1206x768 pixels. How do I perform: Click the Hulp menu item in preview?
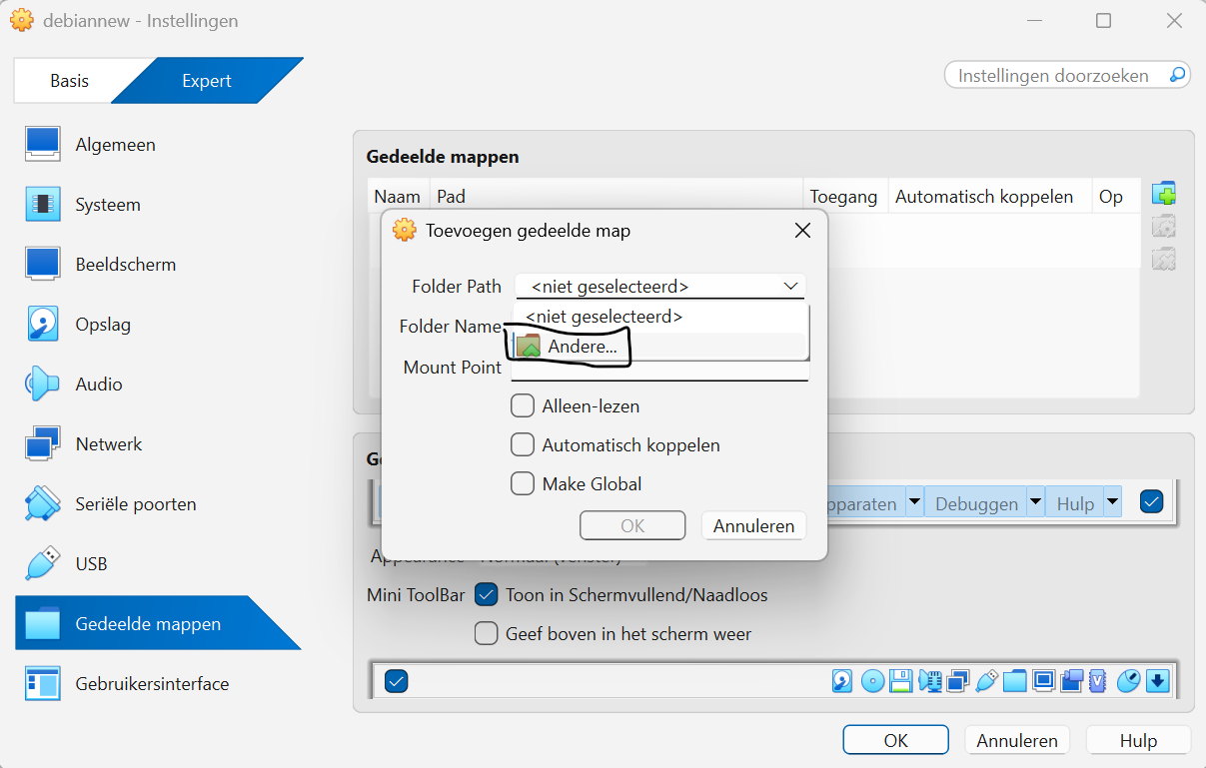pos(1075,504)
